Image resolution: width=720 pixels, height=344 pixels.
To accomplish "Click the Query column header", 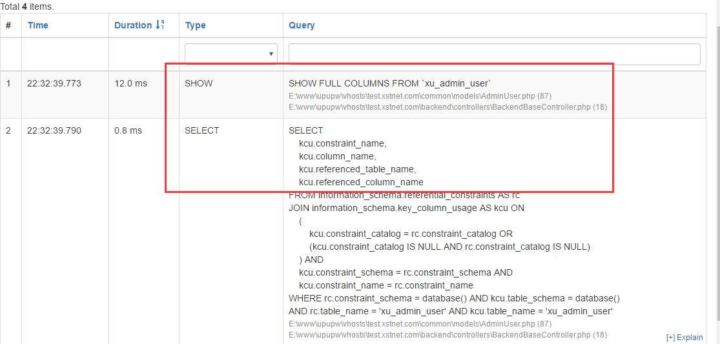I will pyautogui.click(x=302, y=25).
